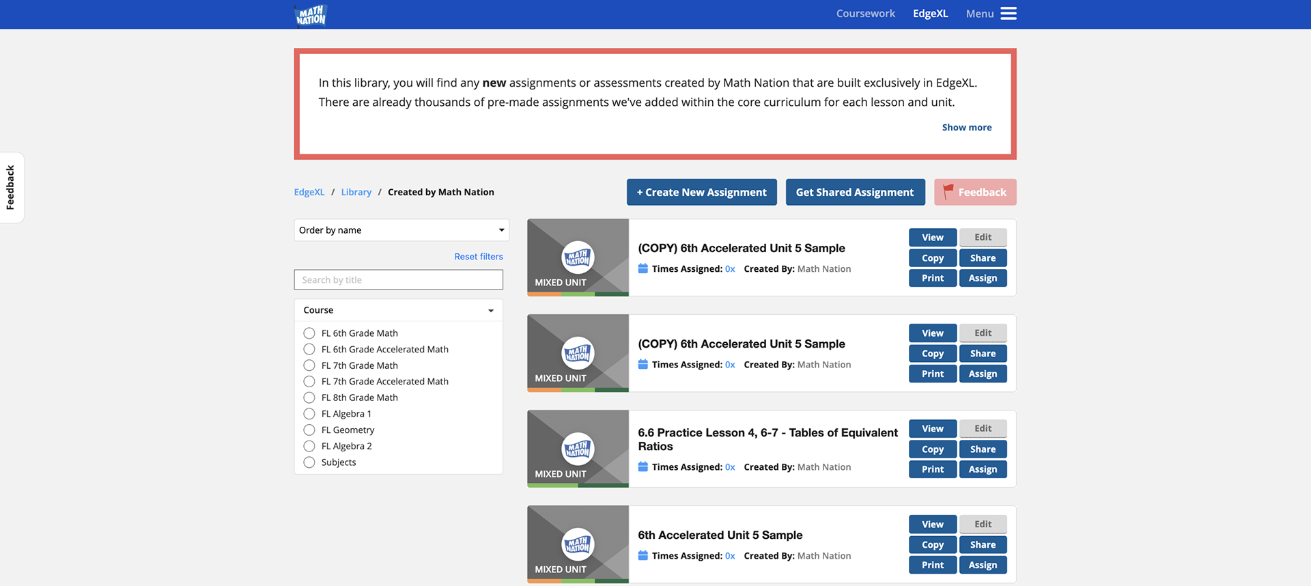Open thumbnail of 6.6 Practice Lesson assignment
The height and width of the screenshot is (586, 1311).
click(x=578, y=449)
